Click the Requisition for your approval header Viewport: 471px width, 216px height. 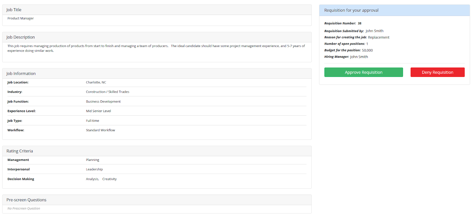351,10
